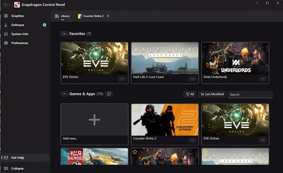
Task: Collapse the Favorites section
Action: [63, 34]
